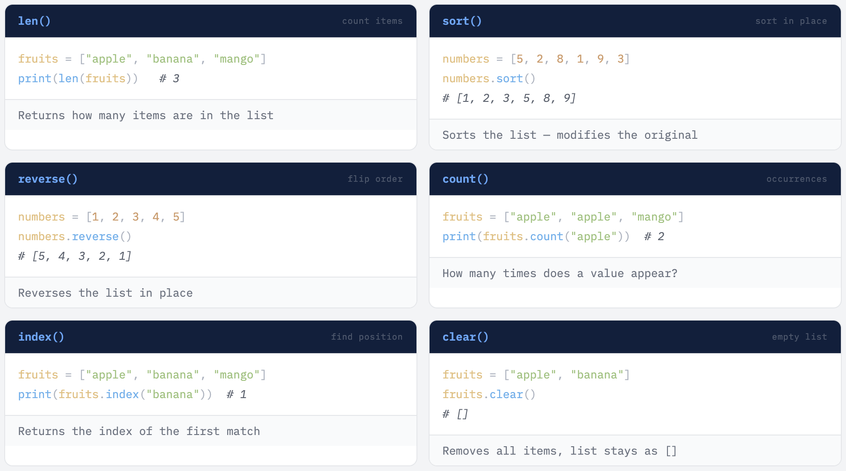The width and height of the screenshot is (846, 471).
Task: Click the numbers.reverse() code line
Action: coord(74,236)
